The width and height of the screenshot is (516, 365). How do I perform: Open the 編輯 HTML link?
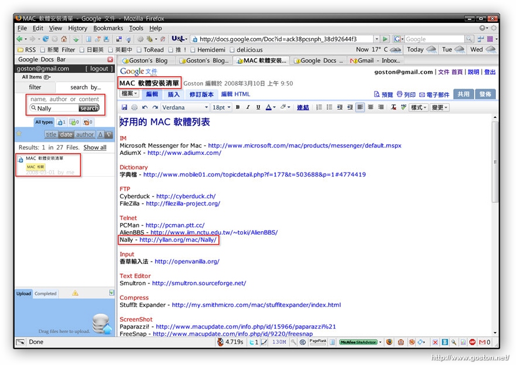tap(235, 94)
